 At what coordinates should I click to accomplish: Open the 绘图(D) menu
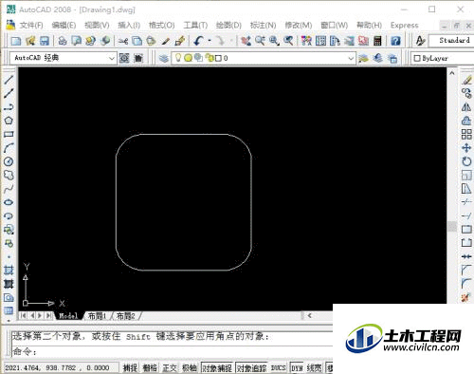click(x=228, y=25)
